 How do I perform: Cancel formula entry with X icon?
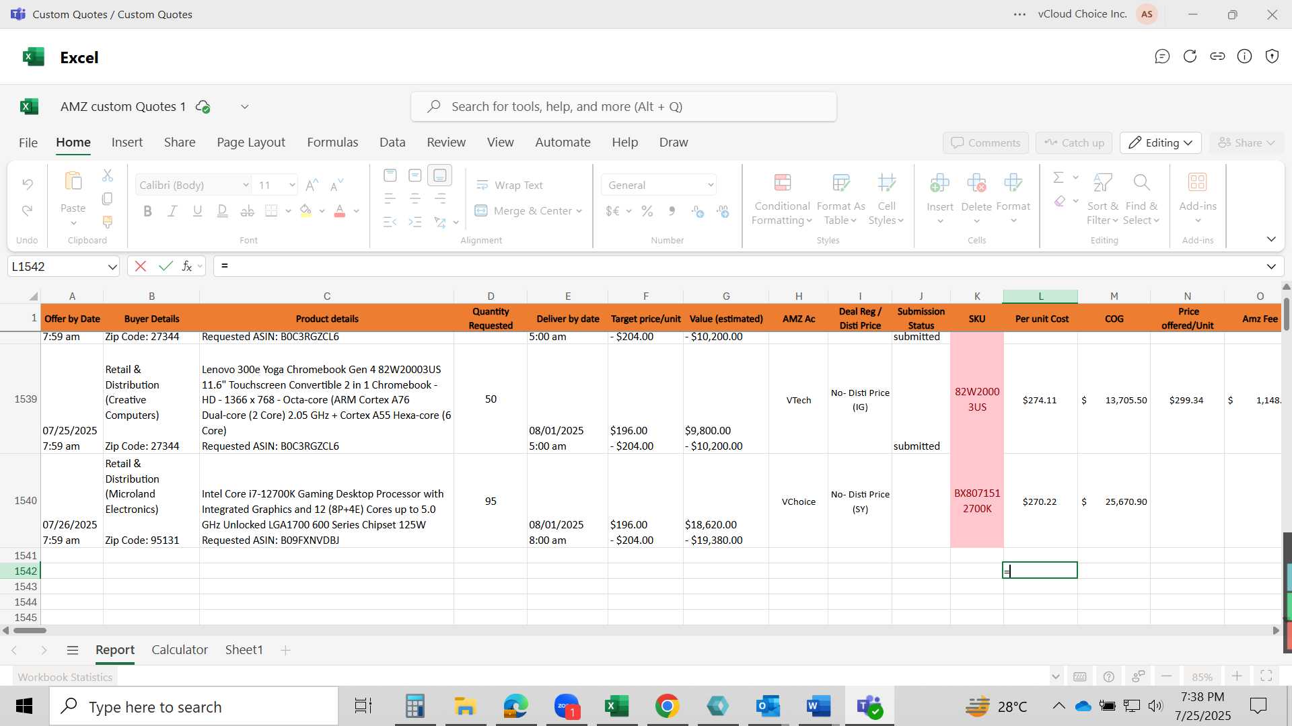[140, 266]
